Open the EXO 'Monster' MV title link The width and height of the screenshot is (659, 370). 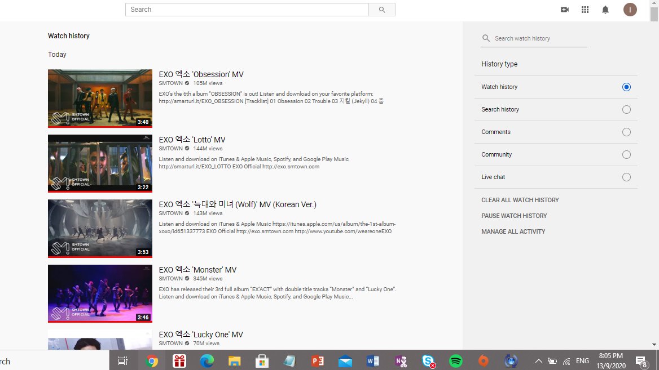point(197,270)
